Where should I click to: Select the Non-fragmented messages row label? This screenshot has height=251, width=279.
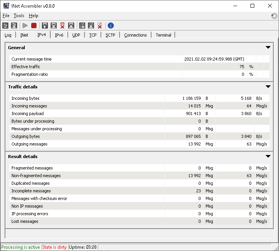click(x=36, y=176)
